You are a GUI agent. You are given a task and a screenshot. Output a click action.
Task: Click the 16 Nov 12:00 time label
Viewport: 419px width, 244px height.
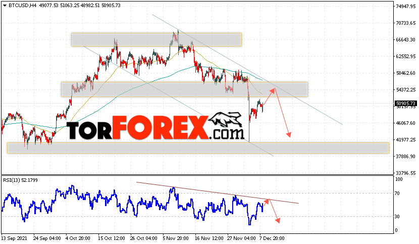click(208, 238)
